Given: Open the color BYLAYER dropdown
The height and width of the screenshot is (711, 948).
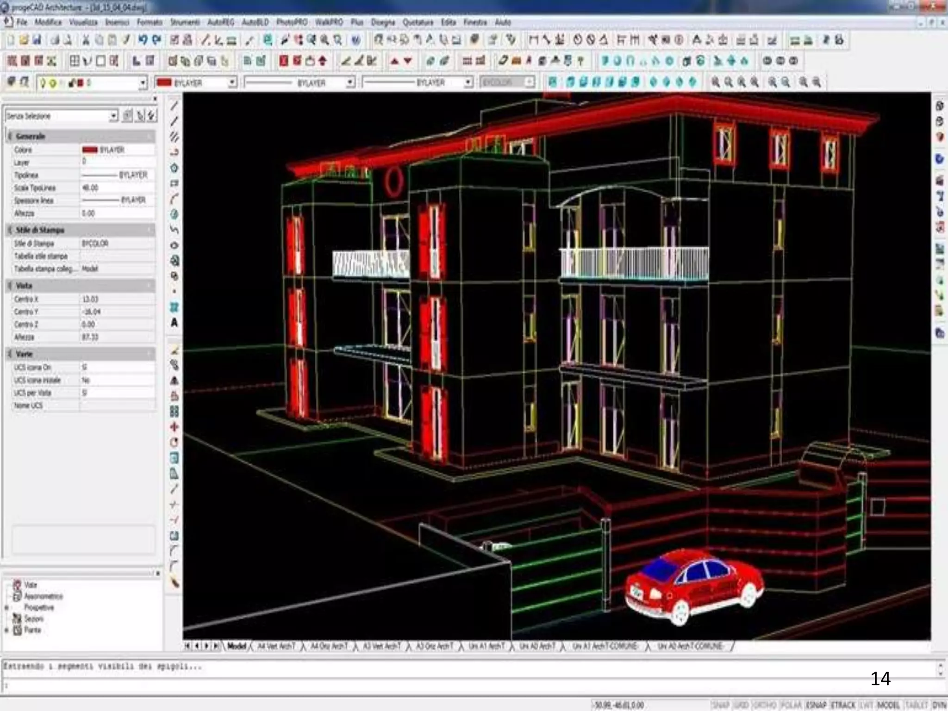Looking at the screenshot, I should pos(232,82).
